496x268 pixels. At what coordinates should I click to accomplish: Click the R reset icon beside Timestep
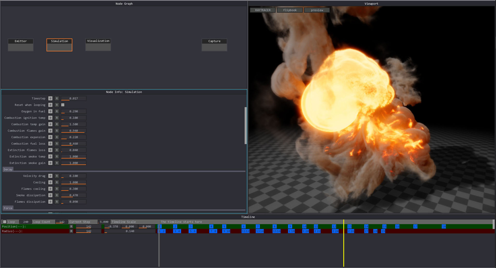point(57,98)
